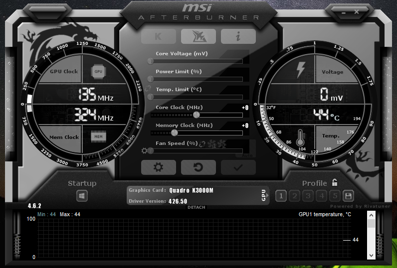This screenshot has width=397, height=268.
Task: Click the Core Voltage slider handle
Action: point(151,61)
